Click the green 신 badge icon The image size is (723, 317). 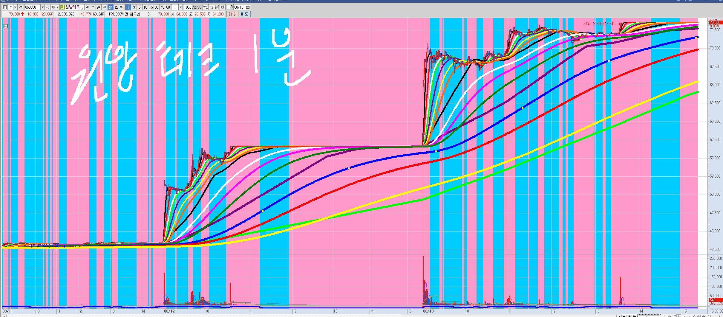click(62, 7)
